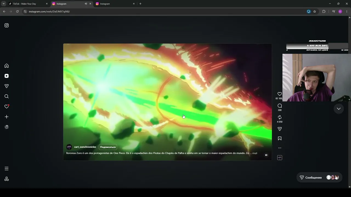The width and height of the screenshot is (351, 197).
Task: Open the reel's audio thumbnail
Action: pyautogui.click(x=280, y=158)
